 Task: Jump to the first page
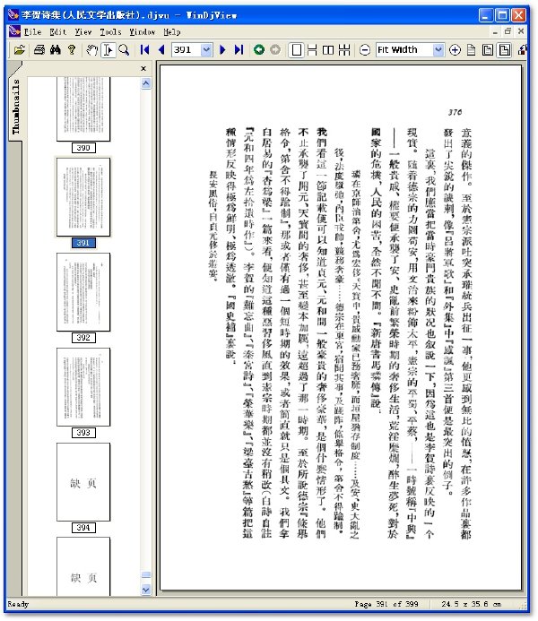tap(144, 50)
